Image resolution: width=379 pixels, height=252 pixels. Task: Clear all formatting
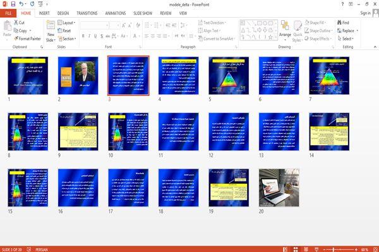pyautogui.click(x=138, y=25)
